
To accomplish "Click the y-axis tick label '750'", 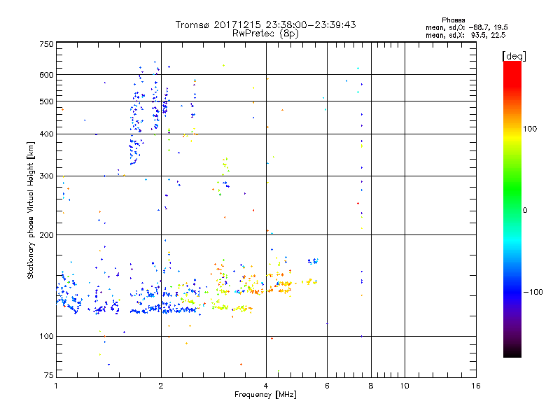I will tap(46, 44).
